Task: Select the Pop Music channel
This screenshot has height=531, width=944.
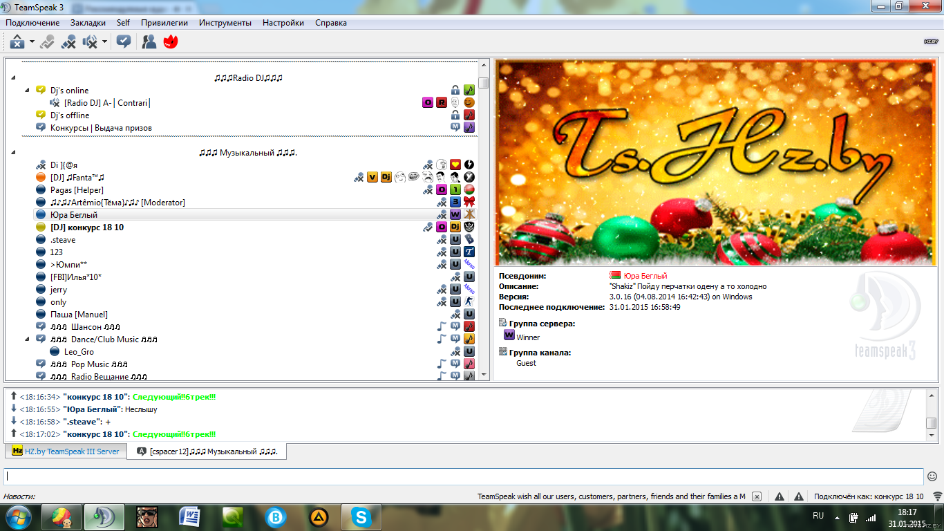Action: click(x=89, y=364)
